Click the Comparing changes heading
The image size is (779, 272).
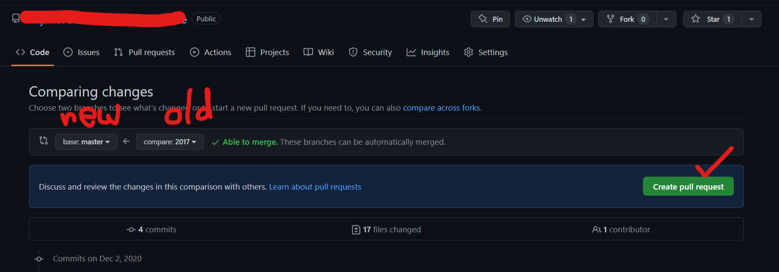pyautogui.click(x=91, y=92)
